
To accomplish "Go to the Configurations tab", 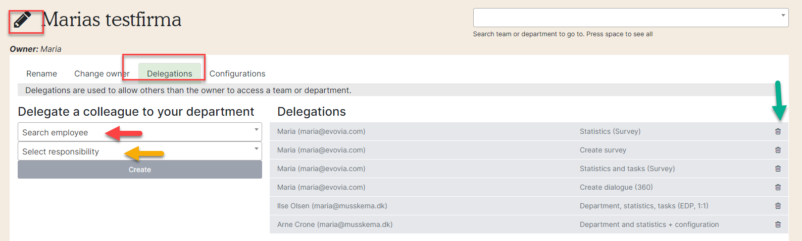I will (237, 73).
